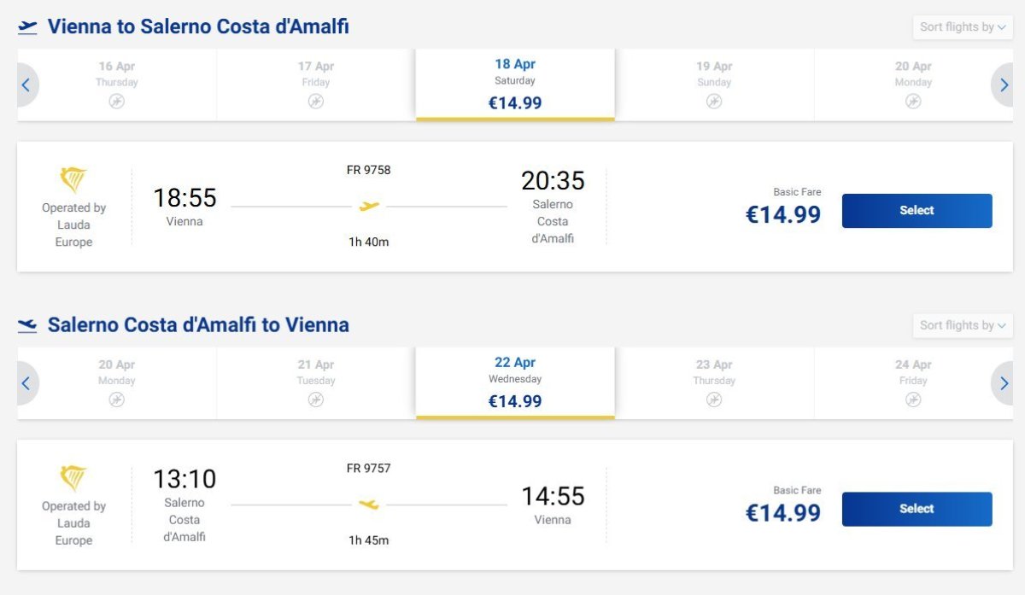The width and height of the screenshot is (1025, 595).
Task: Click the 23 Apr Thursday return date
Action: coord(714,382)
